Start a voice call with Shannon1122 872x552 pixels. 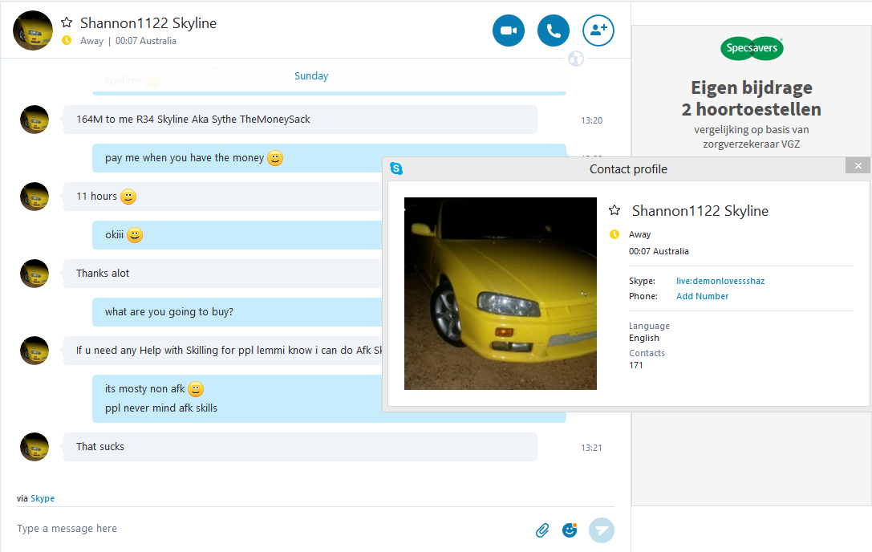(x=554, y=30)
